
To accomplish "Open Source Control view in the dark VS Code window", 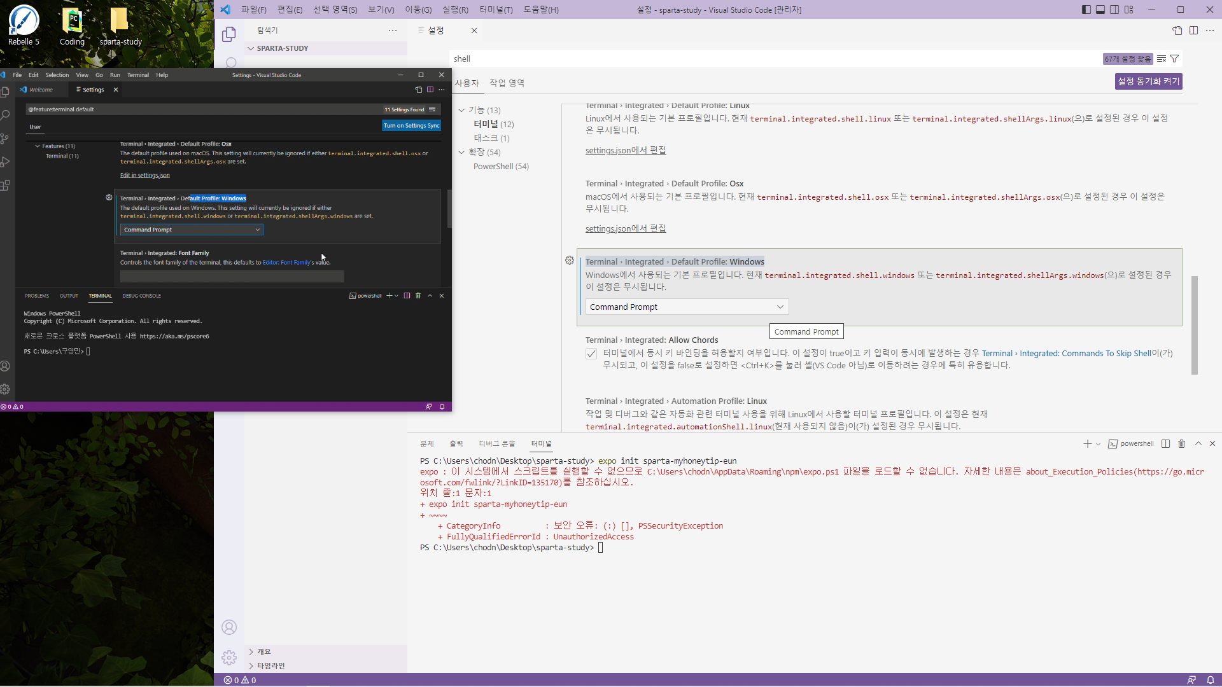I will (x=6, y=139).
